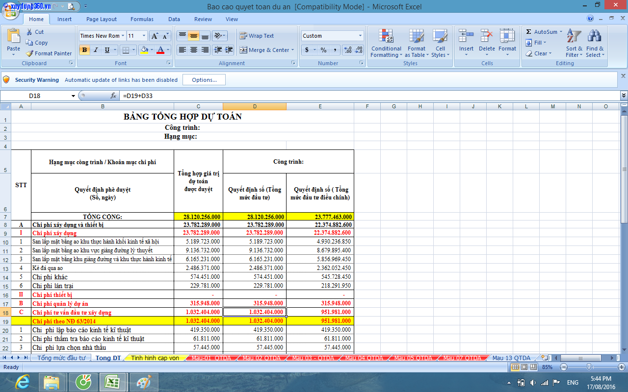
Task: Apply yellow fill color to cell
Action: pyautogui.click(x=144, y=50)
